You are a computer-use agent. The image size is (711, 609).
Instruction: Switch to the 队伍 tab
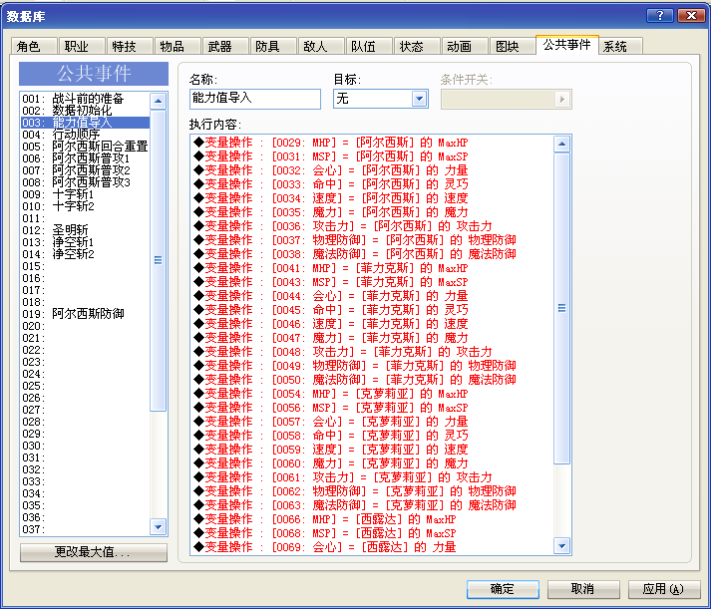[369, 46]
